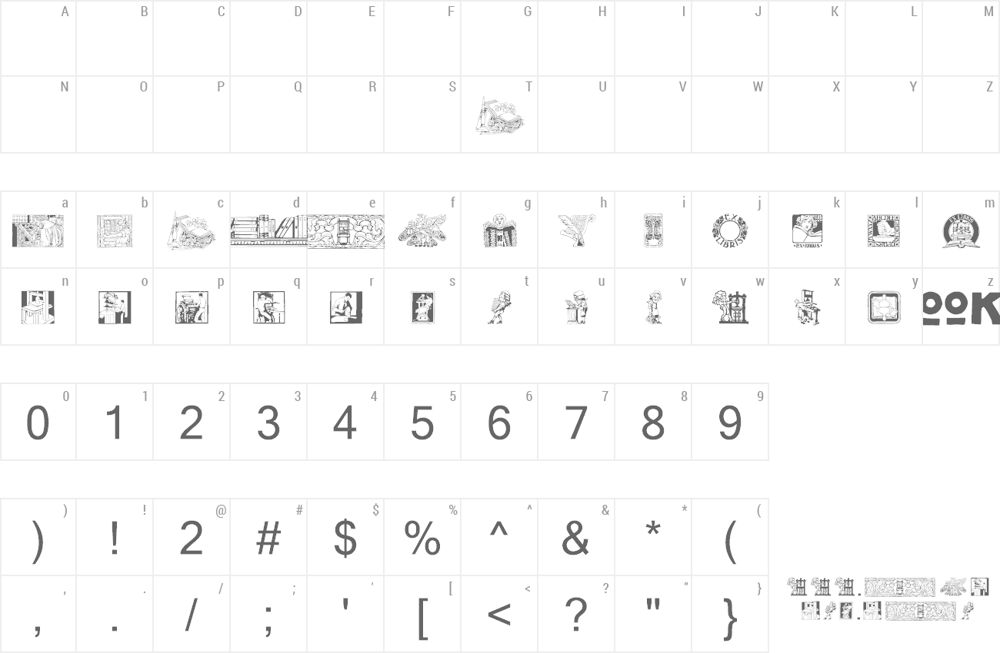This screenshot has width=1000, height=653.
Task: Click the Ex Libris portrait glyph 'k'
Action: [807, 230]
